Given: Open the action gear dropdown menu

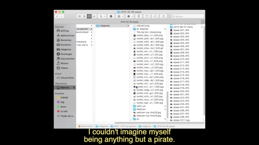Looking at the screenshot, I should pyautogui.click(x=129, y=16).
